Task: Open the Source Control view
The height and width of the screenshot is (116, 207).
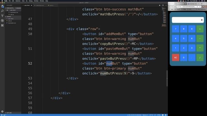Action: (x=2, y=16)
